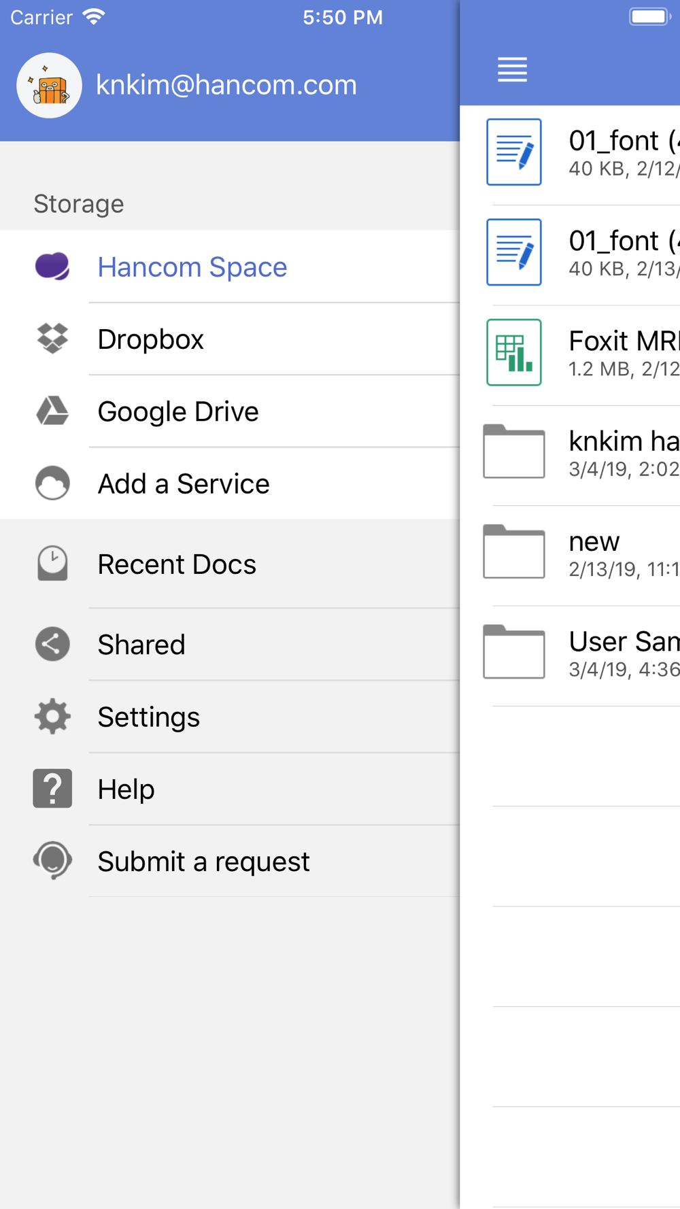The width and height of the screenshot is (680, 1209).
Task: Tap the Shared share icon
Action: click(52, 644)
